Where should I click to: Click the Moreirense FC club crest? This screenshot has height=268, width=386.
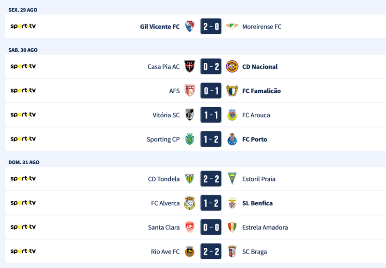(x=232, y=27)
